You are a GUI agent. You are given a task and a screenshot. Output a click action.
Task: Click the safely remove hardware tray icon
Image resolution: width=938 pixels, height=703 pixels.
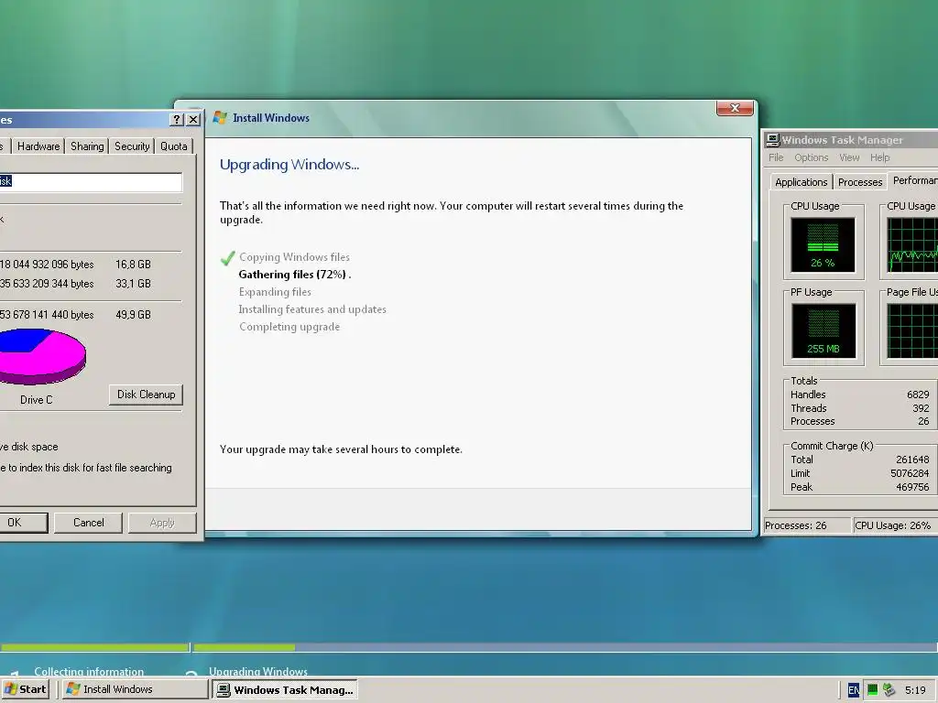pos(889,690)
